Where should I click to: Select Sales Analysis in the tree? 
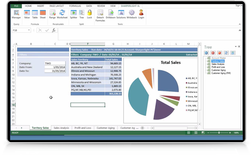[x=218, y=64]
